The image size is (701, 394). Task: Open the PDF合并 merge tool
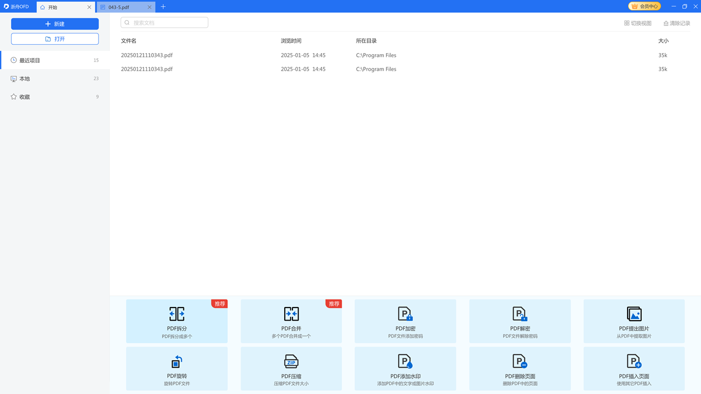[291, 321]
